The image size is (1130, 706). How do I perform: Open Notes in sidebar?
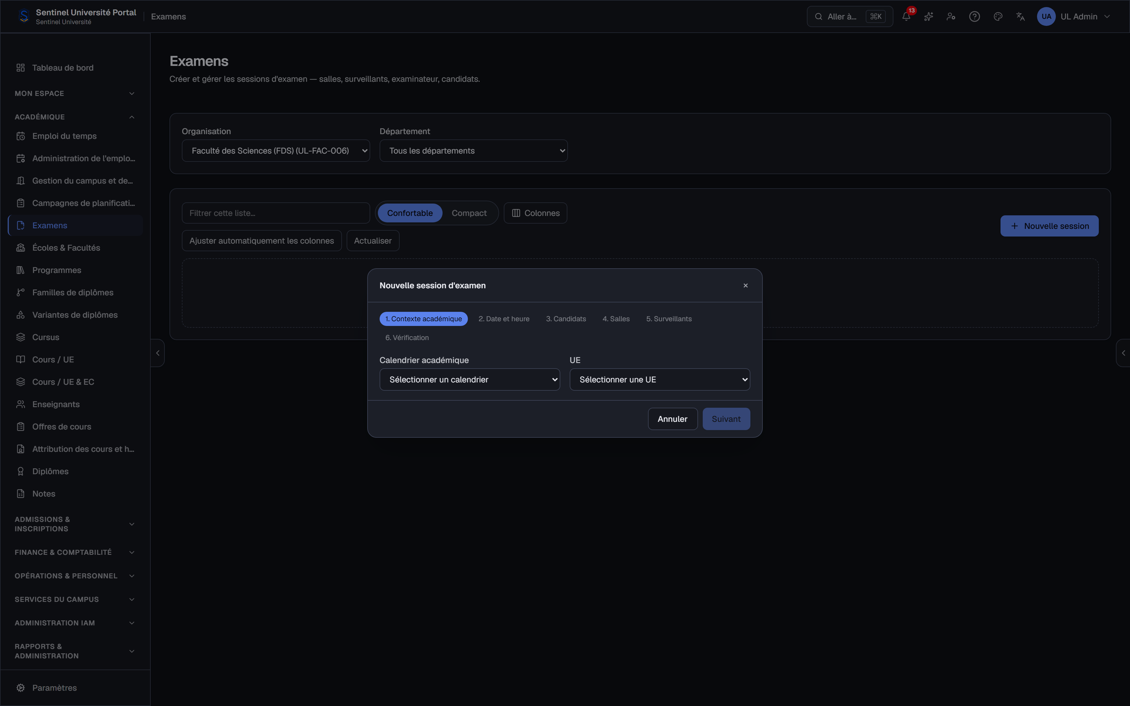[x=75, y=494]
